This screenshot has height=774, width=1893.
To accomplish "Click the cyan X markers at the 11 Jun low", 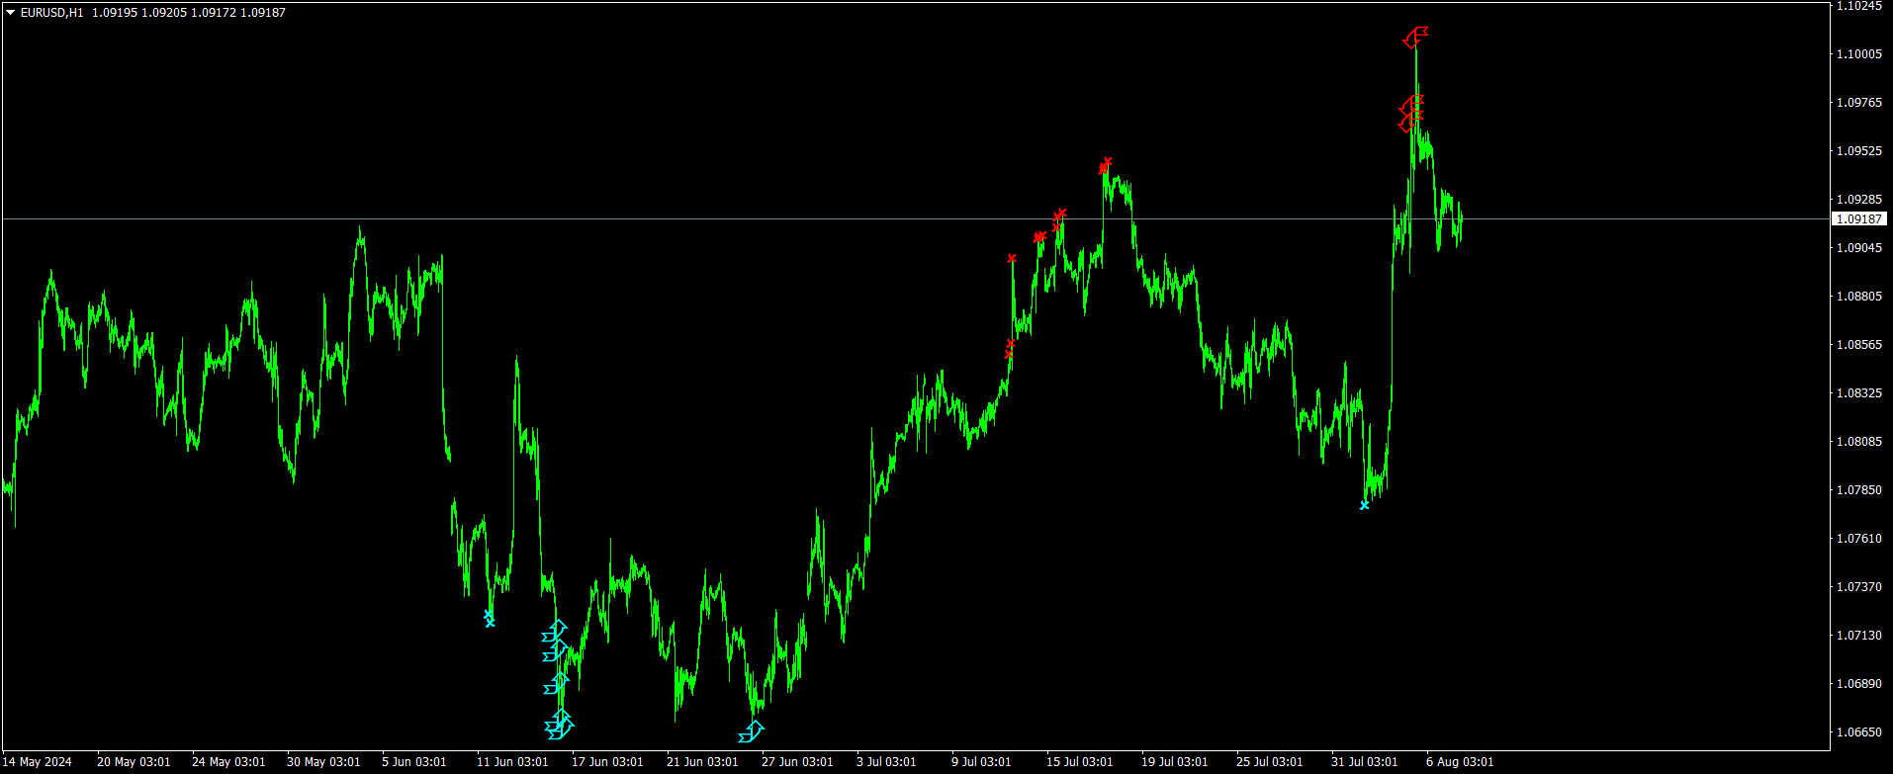I will pyautogui.click(x=489, y=619).
